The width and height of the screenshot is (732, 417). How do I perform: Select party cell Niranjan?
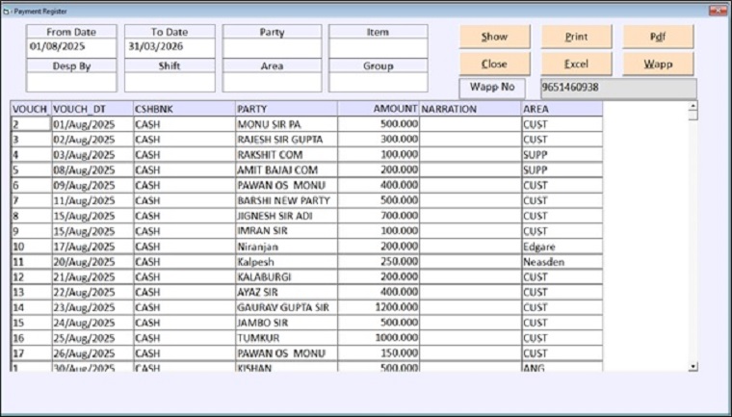[287, 247]
